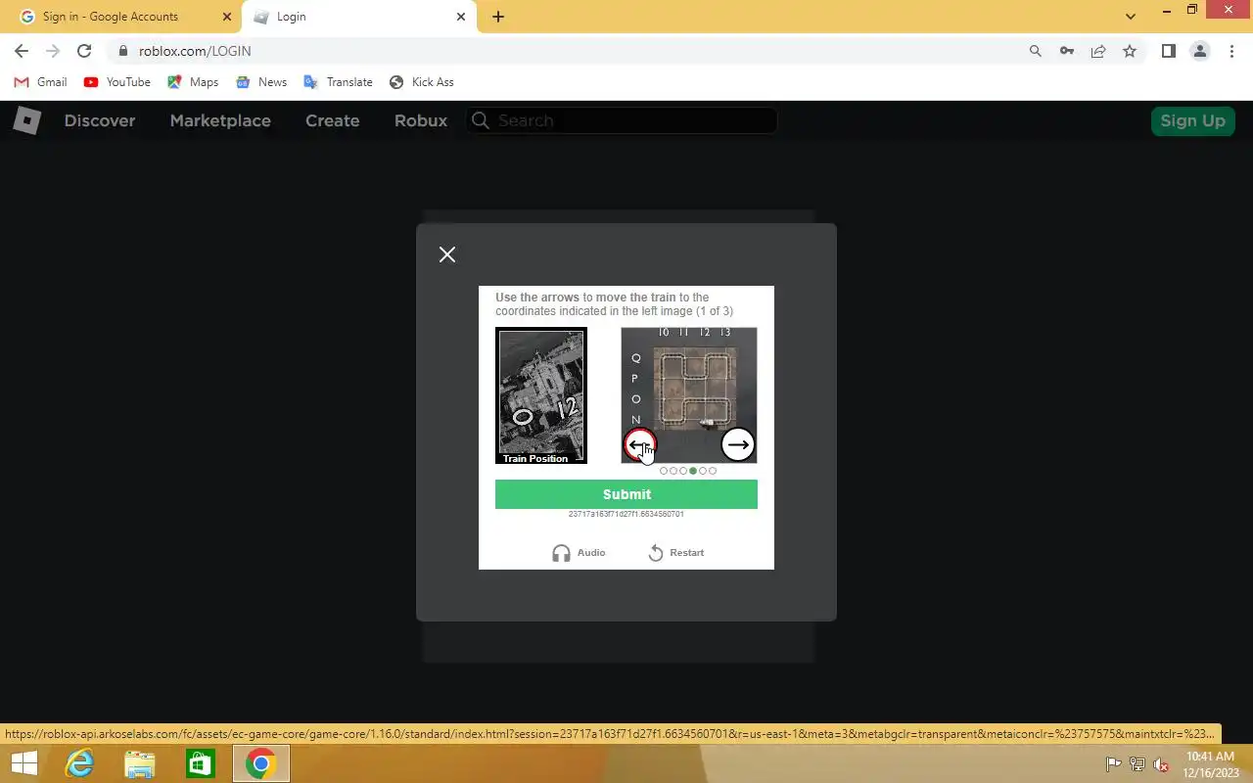Restart the captcha challenge
Image resolution: width=1253 pixels, height=783 pixels.
[675, 553]
